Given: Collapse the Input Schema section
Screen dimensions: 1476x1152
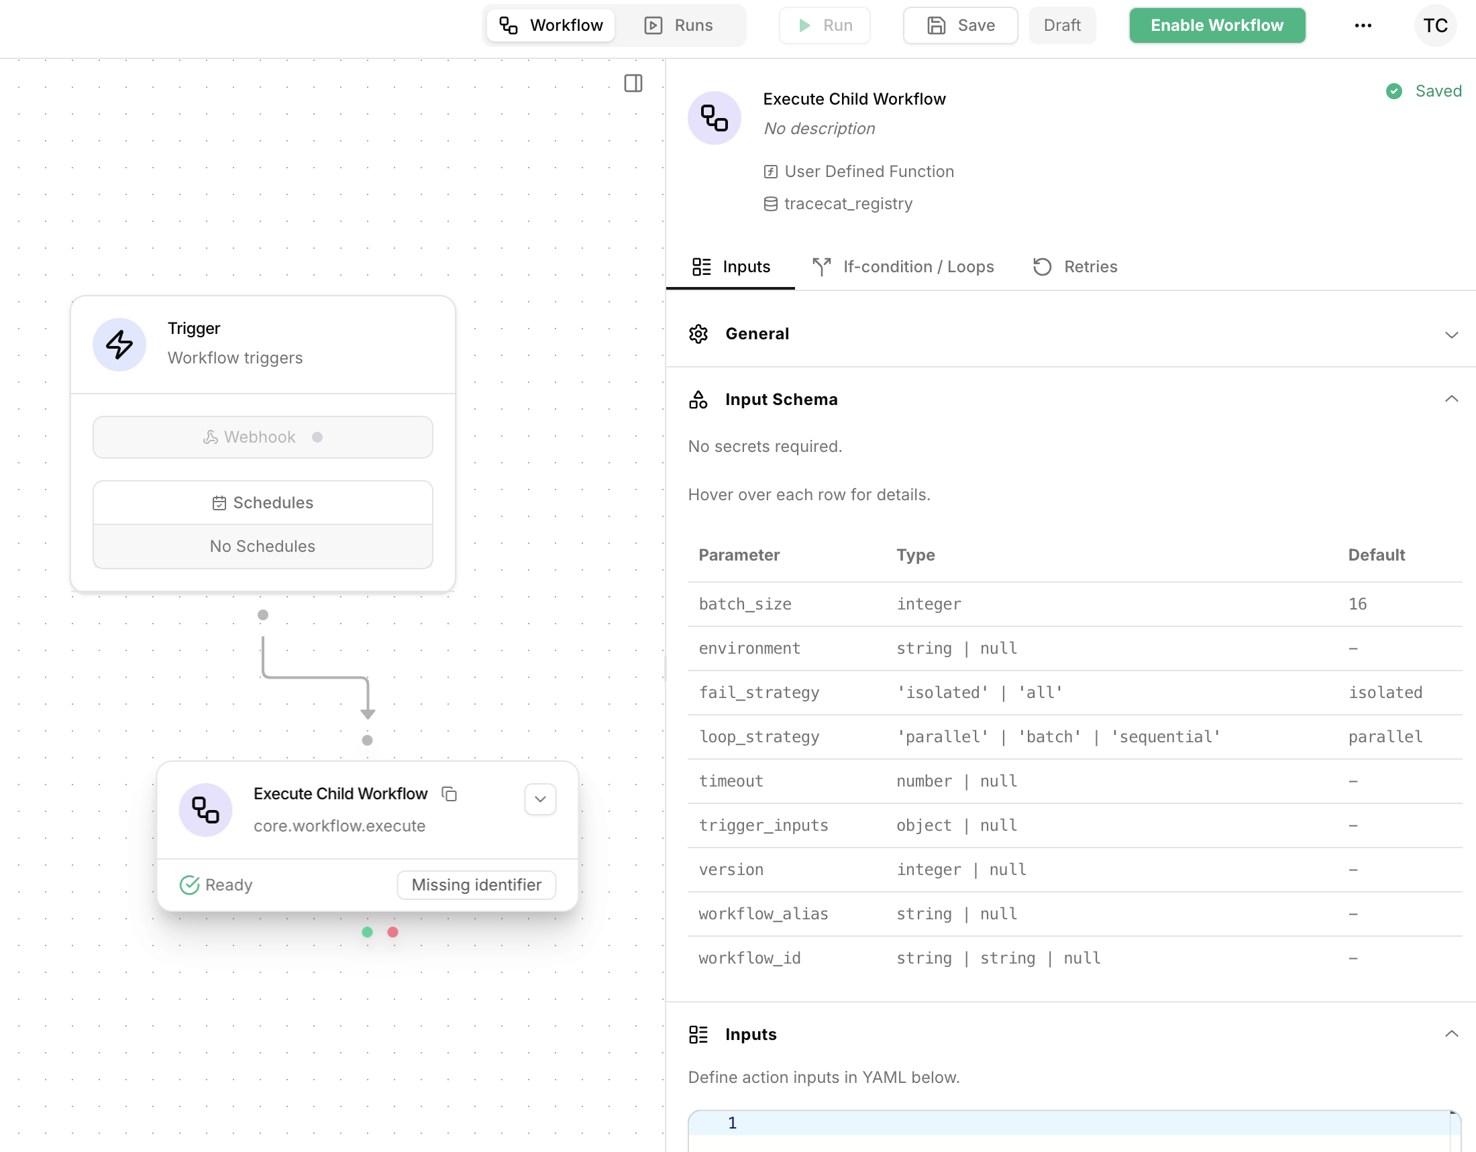Looking at the screenshot, I should tap(1451, 399).
